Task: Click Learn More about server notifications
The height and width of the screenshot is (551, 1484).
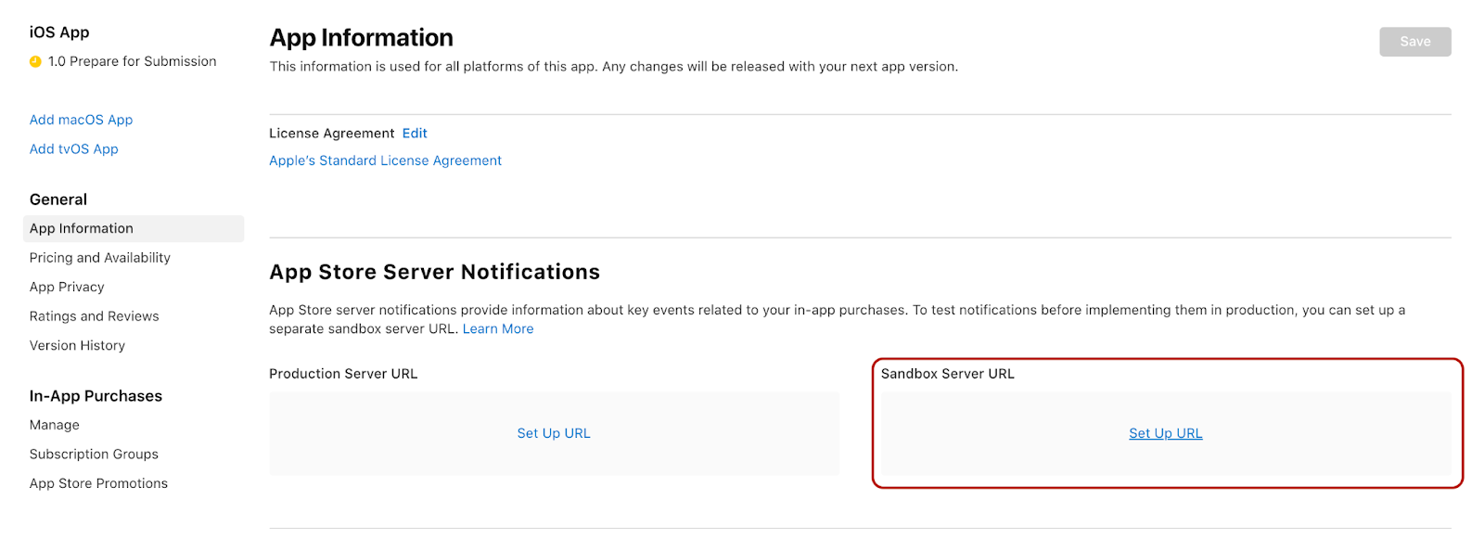Action: click(498, 328)
